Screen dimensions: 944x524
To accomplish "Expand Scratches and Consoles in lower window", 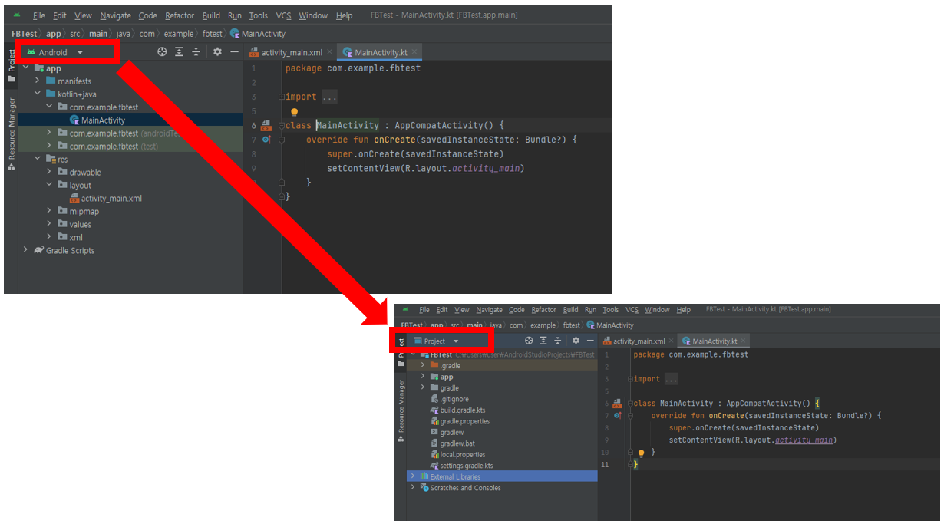I will tap(412, 488).
